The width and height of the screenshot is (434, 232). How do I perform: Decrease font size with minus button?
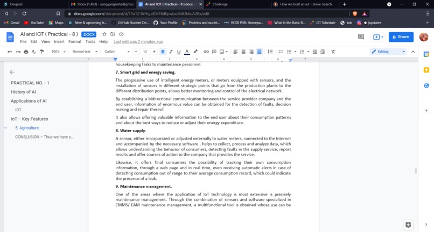(136, 52)
